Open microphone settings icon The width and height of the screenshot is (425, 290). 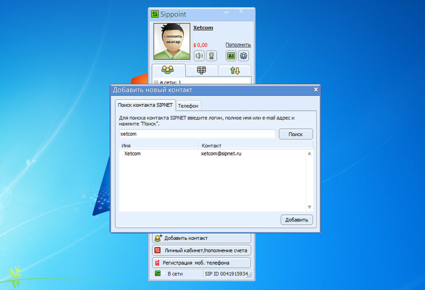212,56
